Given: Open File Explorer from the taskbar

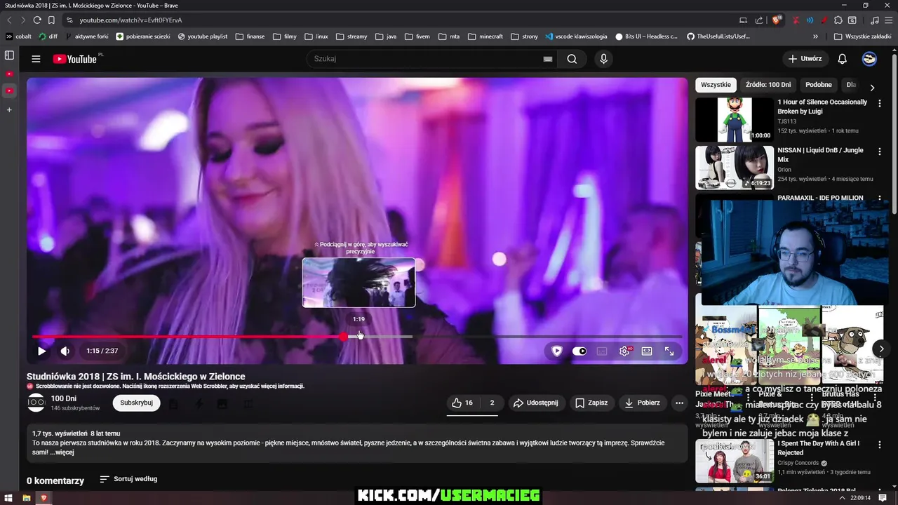Looking at the screenshot, I should [x=26, y=498].
